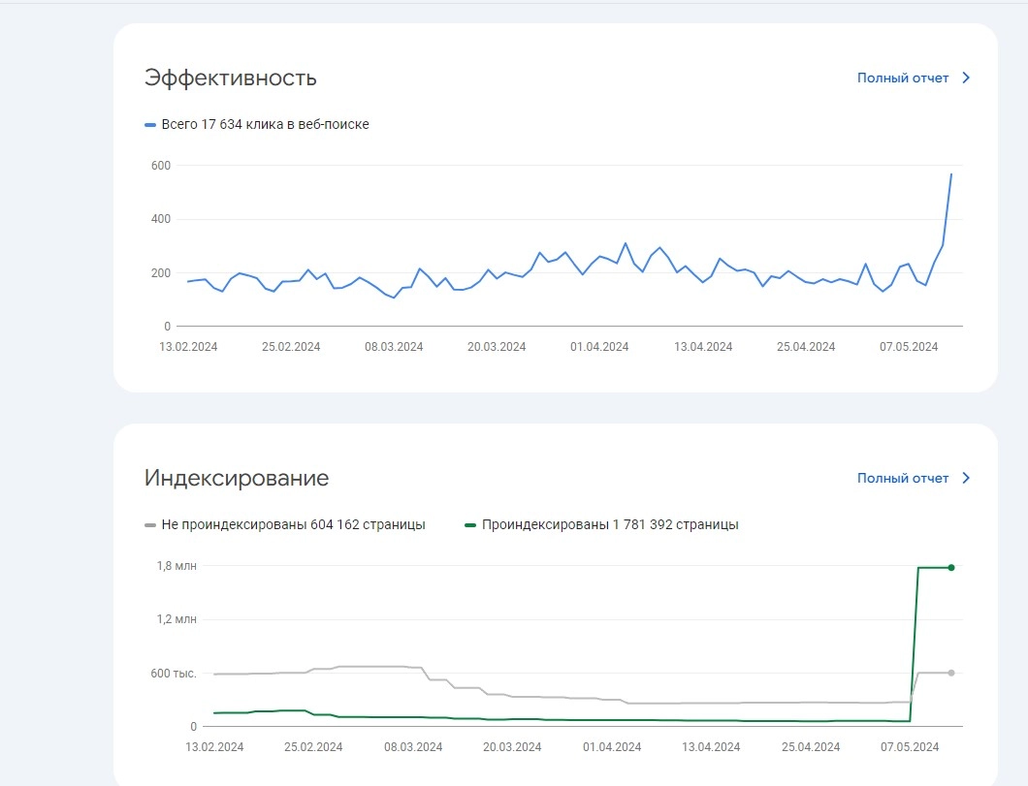1028x786 pixels.
Task: Click the green indexed legend marker
Action: pyautogui.click(x=470, y=525)
